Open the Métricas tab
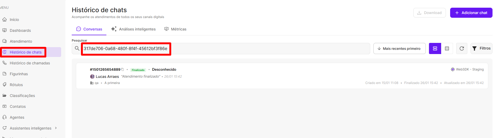Viewport: 493px width, 138px height. [x=175, y=29]
